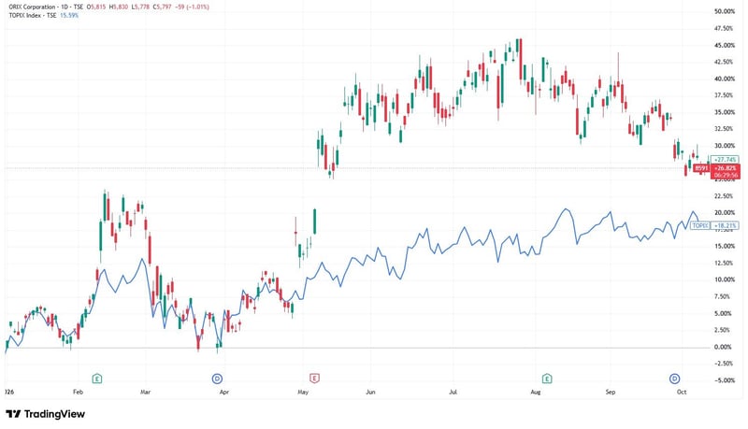
Task: Click the 35.00% axis label
Action: tap(724, 112)
